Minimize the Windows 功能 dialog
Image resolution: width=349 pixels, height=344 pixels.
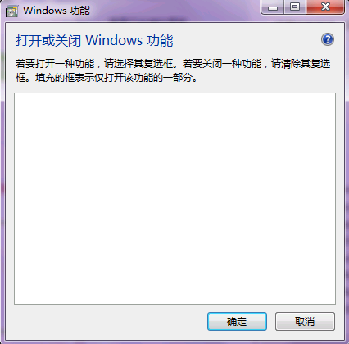coord(272,7)
